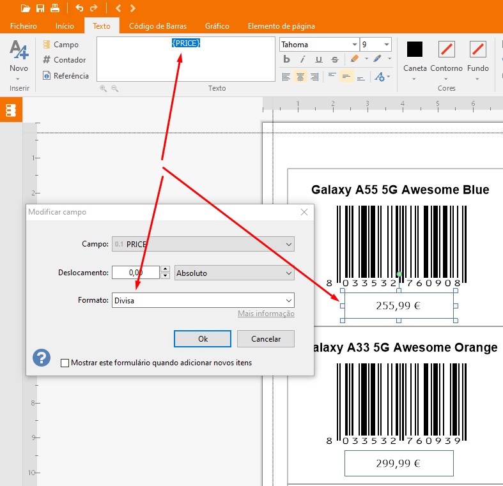Toggle underline text formatting
The width and height of the screenshot is (503, 486).
point(318,59)
